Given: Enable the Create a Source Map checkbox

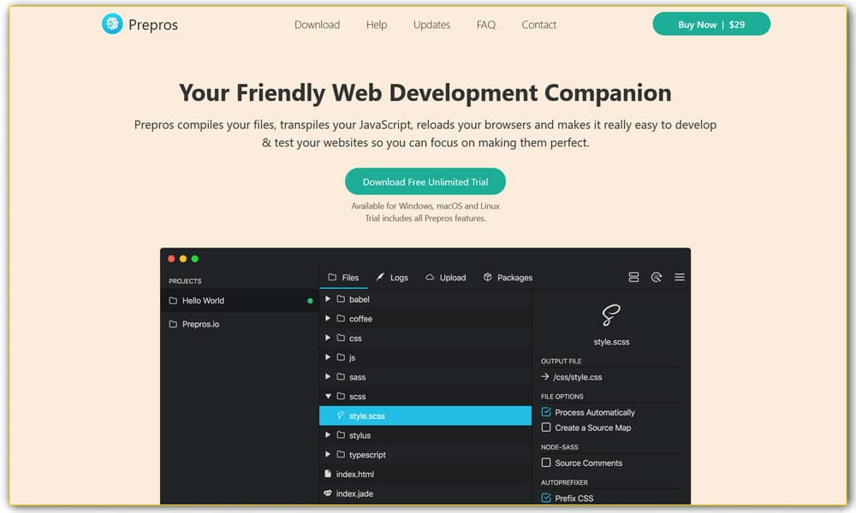Looking at the screenshot, I should (x=546, y=427).
